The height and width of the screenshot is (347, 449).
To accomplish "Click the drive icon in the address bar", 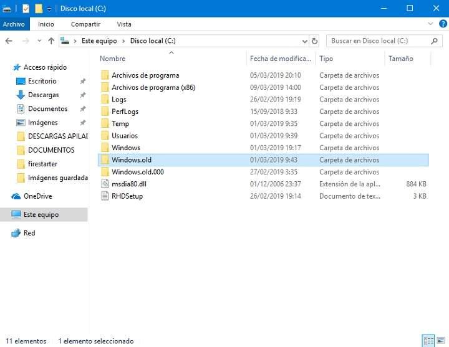I will tap(65, 41).
